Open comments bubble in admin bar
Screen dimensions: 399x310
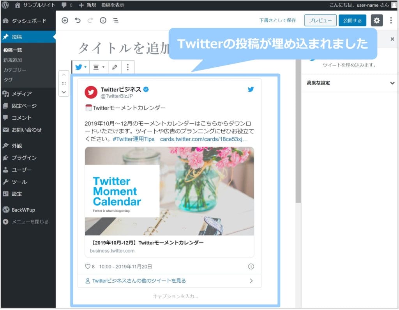(67, 5)
